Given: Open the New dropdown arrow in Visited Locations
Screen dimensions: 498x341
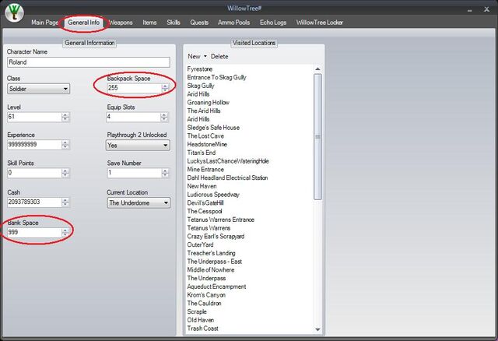Looking at the screenshot, I should point(205,56).
